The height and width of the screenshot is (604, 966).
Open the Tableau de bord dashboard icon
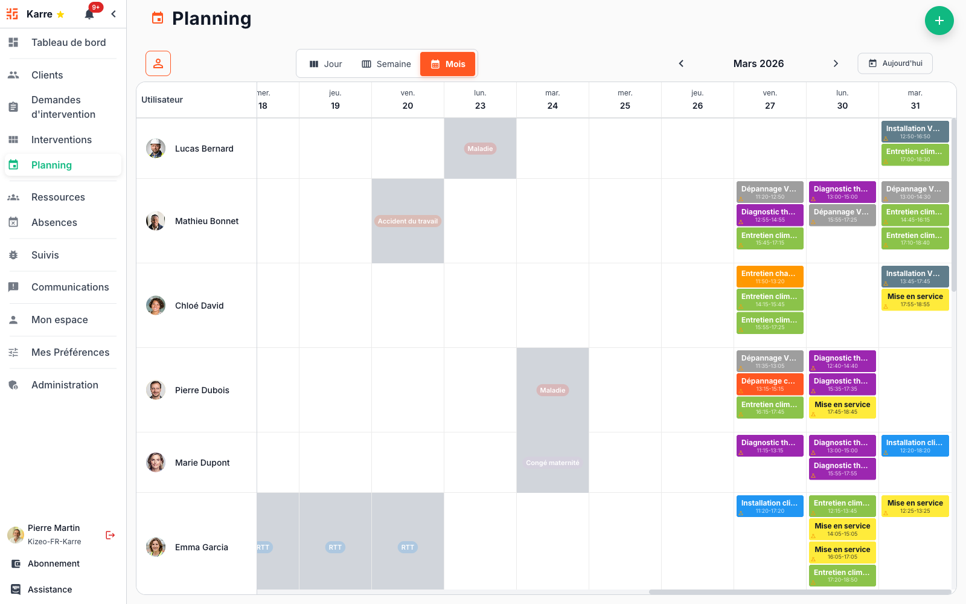[13, 42]
